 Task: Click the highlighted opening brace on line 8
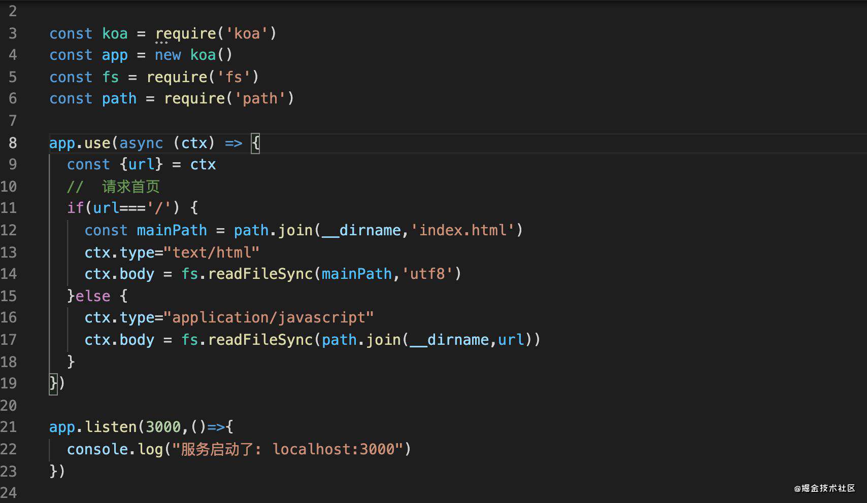tap(255, 143)
